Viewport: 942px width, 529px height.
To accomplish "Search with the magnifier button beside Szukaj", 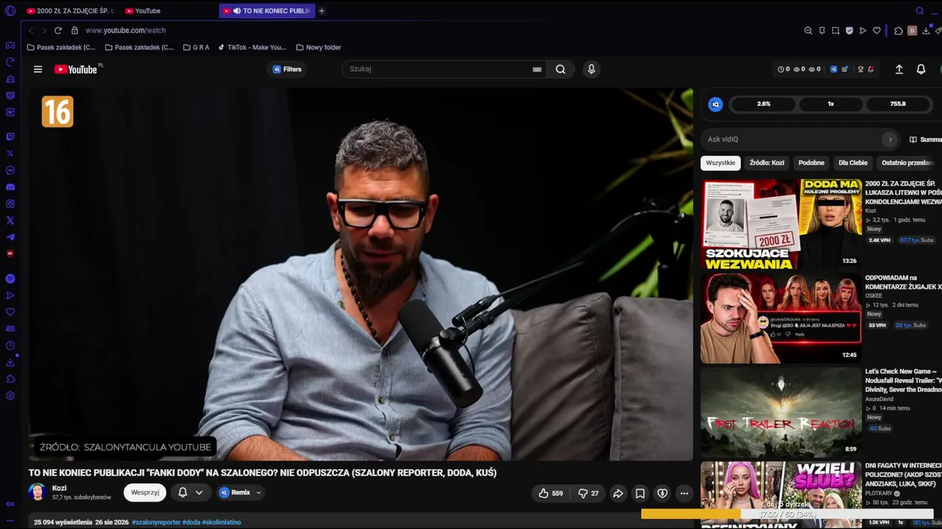I will pyautogui.click(x=560, y=69).
